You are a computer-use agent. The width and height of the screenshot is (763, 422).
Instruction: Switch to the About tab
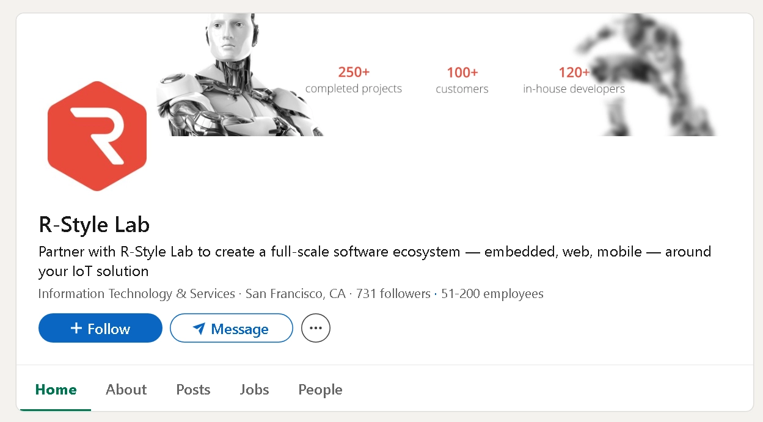(x=126, y=390)
